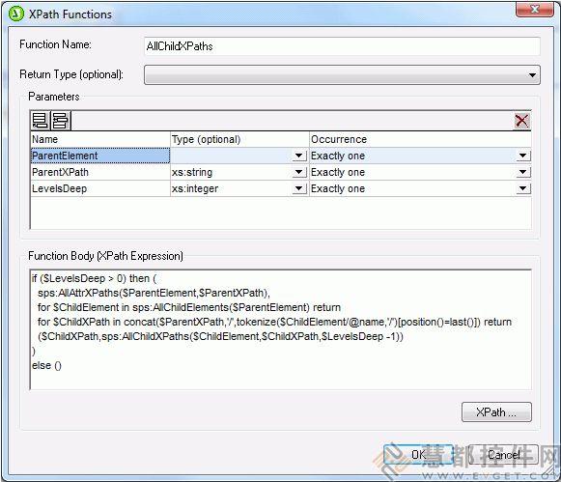Open the xs:integer type dropdown
Image resolution: width=561 pixels, height=482 pixels.
click(298, 188)
